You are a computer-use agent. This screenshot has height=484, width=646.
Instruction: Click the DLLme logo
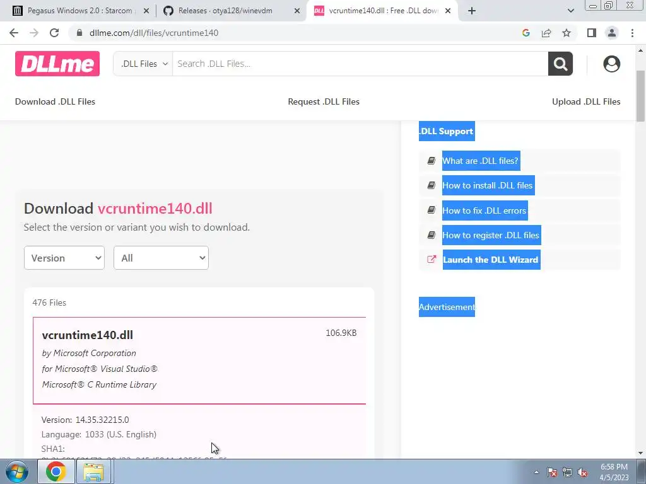click(57, 64)
